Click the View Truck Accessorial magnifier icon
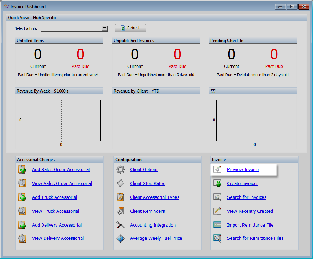This screenshot has height=259, width=313. [x=22, y=211]
